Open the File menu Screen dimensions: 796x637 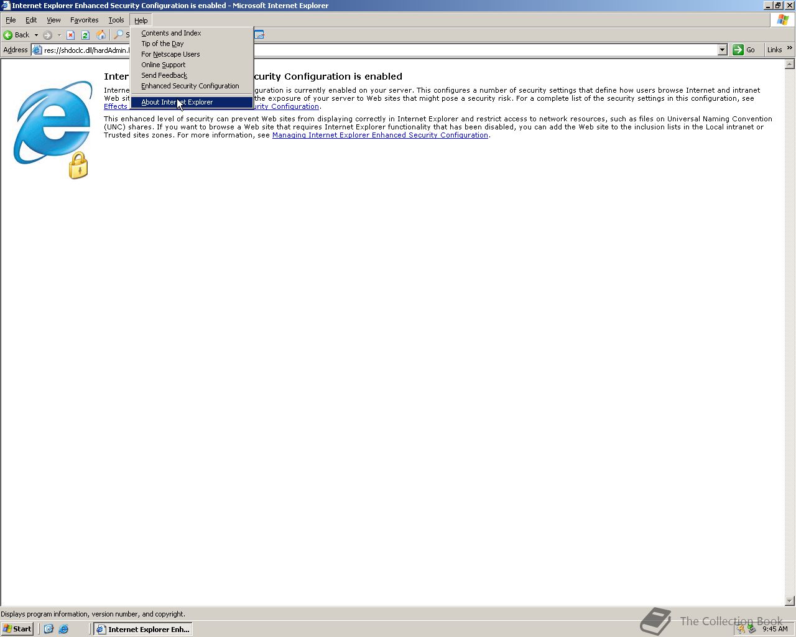coord(11,20)
